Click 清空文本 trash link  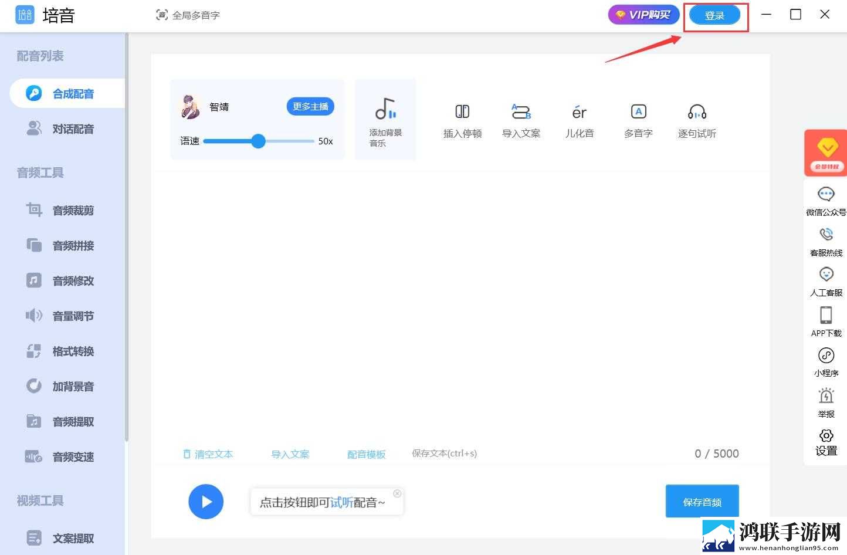coord(208,454)
